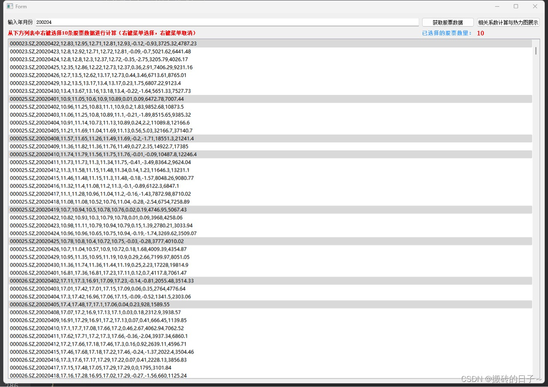The width and height of the screenshot is (548, 387).
Task: Select row 000026.SZ,20020415
Action: [x=270, y=352]
